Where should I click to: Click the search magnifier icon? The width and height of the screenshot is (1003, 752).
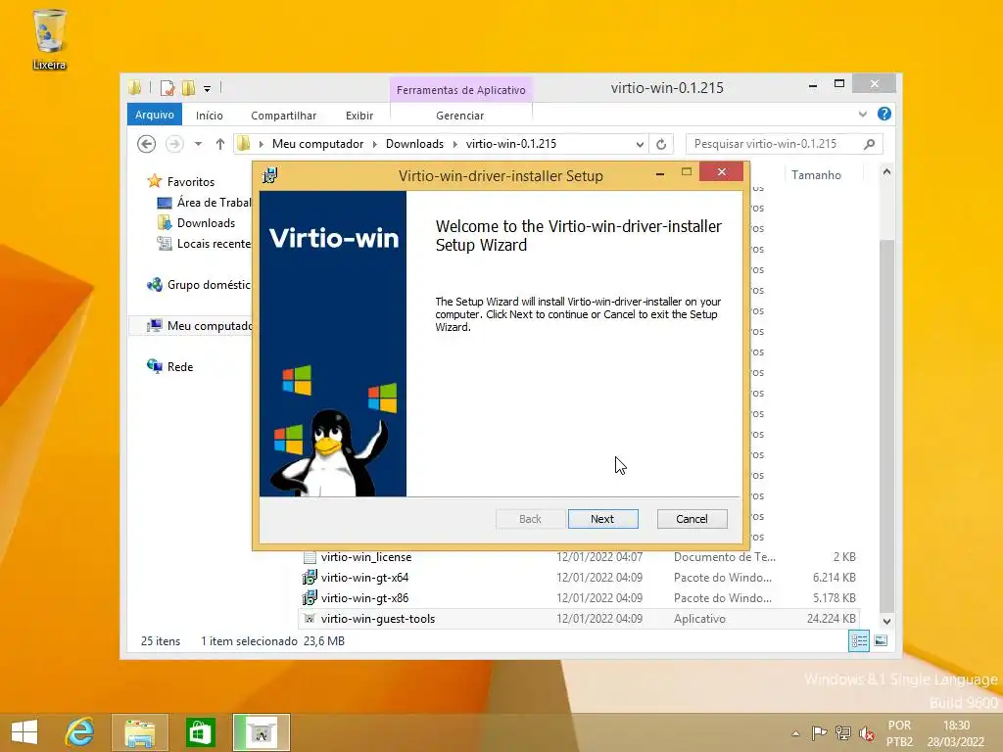coord(869,144)
